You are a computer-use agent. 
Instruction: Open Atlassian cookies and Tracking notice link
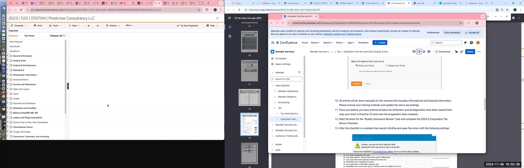[x=342, y=34]
